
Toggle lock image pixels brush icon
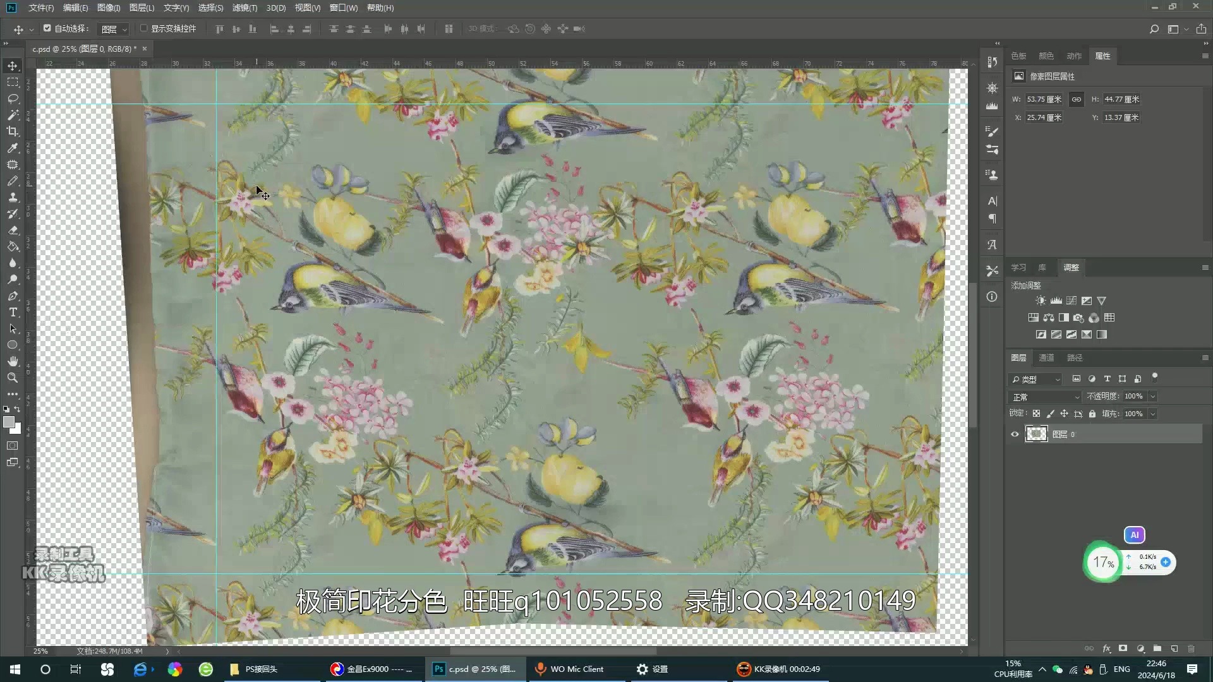(1050, 414)
